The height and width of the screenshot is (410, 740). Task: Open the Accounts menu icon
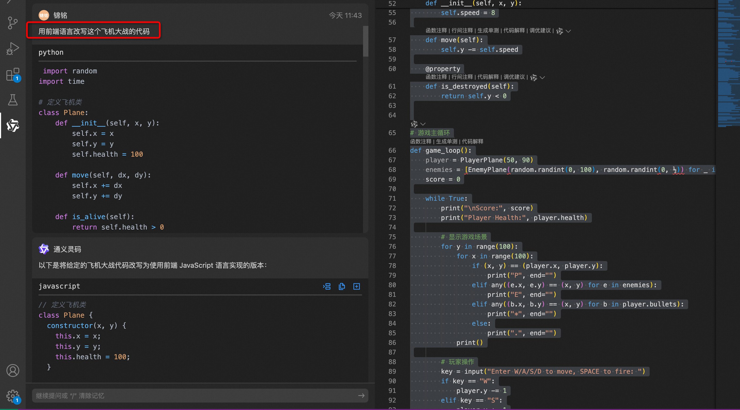(x=13, y=370)
